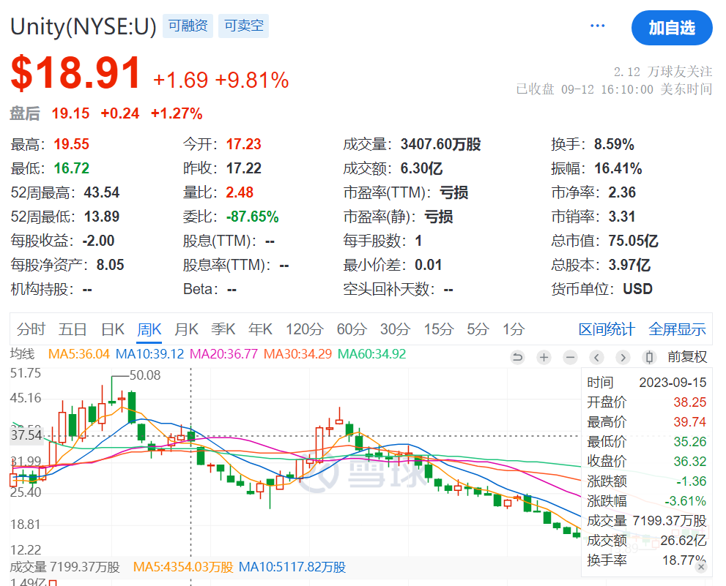Image resolution: width=726 pixels, height=586 pixels.
Task: Switch to the 年K chart tab
Action: click(x=260, y=329)
